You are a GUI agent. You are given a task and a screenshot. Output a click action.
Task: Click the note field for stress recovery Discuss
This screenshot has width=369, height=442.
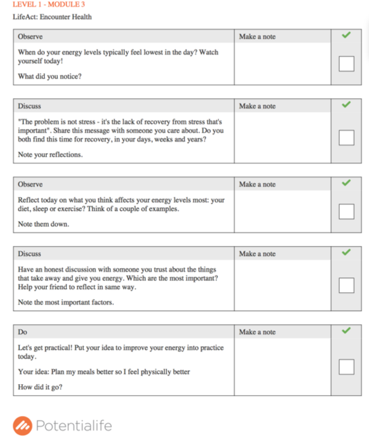(283, 137)
